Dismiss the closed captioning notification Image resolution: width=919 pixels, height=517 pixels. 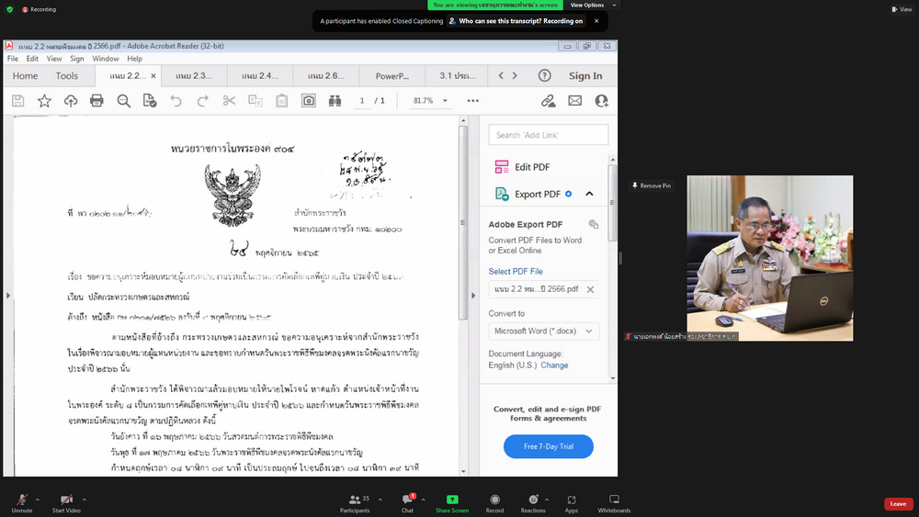click(596, 21)
